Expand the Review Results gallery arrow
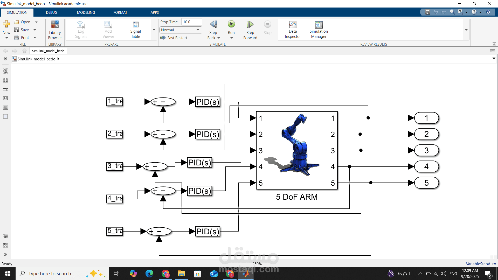Screen dimensions: 498x280 pyautogui.click(x=466, y=30)
